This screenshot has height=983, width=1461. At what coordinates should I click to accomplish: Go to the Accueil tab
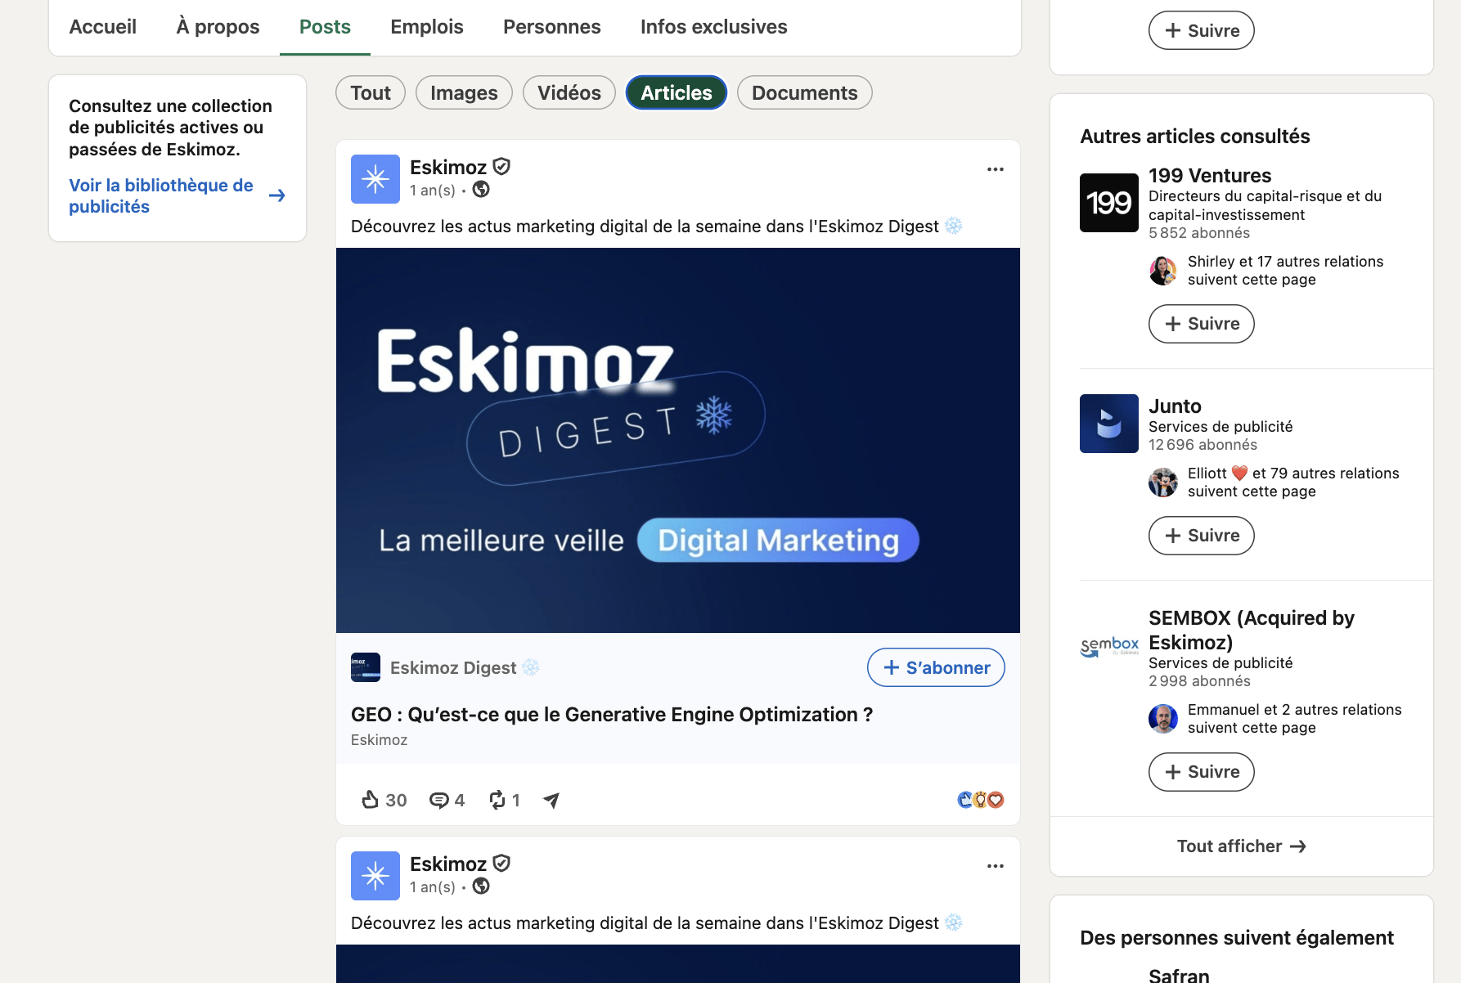pyautogui.click(x=103, y=27)
